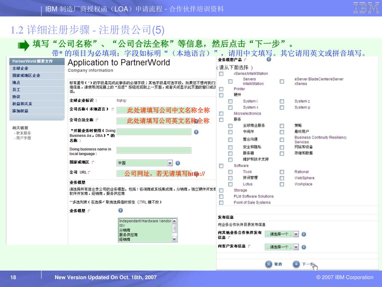Click the down arrow of the 业务模型 list scrollbar
This screenshot has height=287, width=382.
tap(175, 239)
